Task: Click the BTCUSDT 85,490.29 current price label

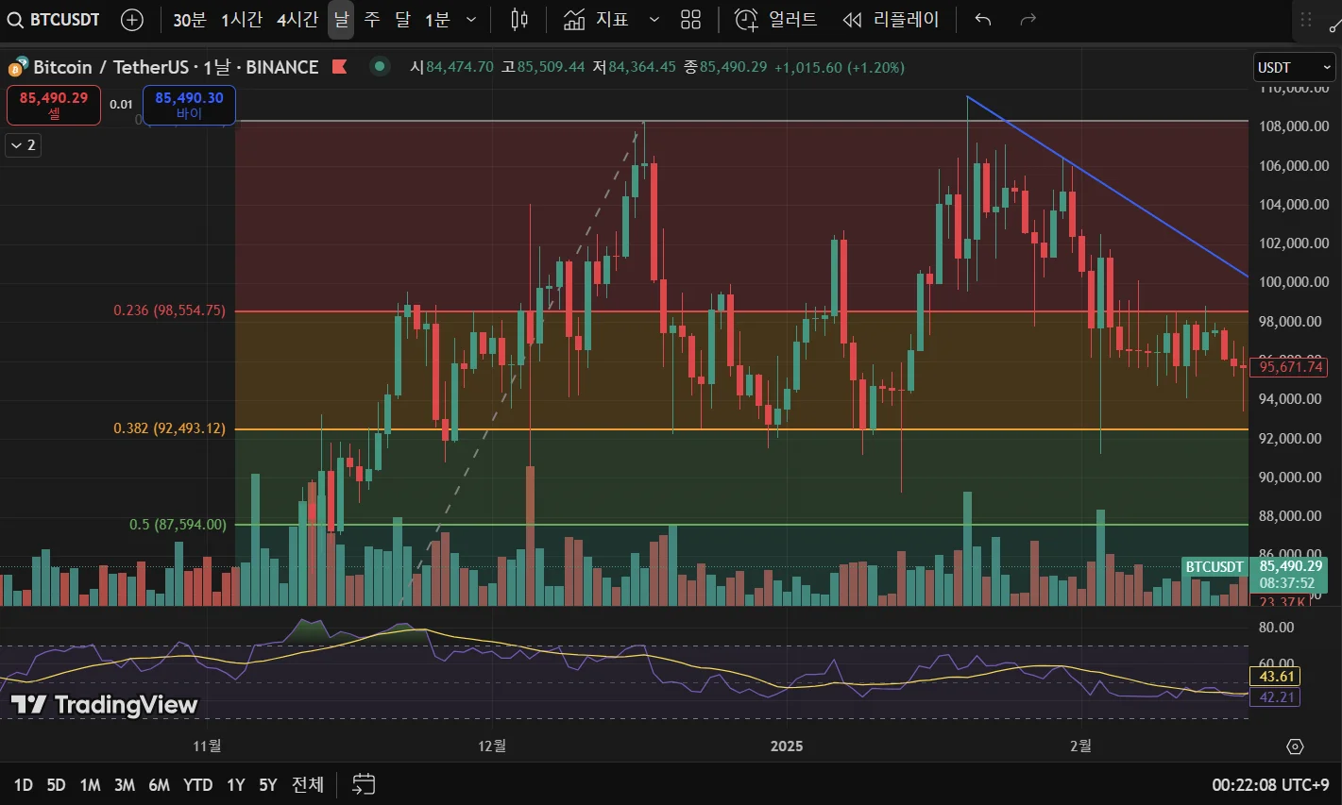Action: (x=1253, y=575)
